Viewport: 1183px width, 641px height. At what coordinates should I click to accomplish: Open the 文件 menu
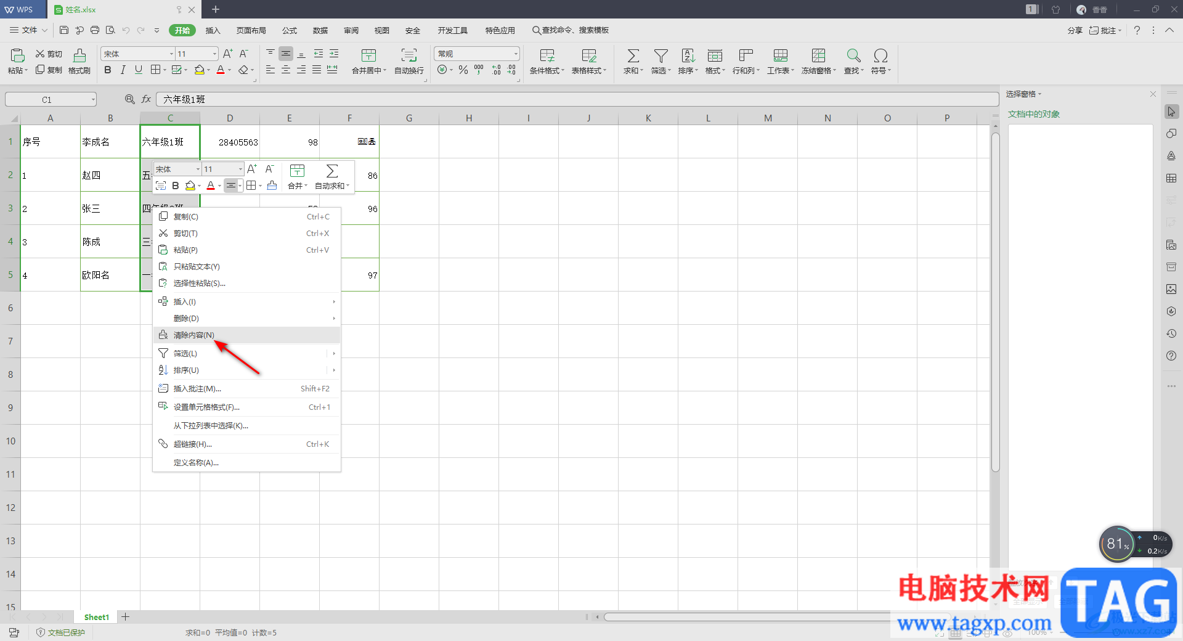(28, 30)
